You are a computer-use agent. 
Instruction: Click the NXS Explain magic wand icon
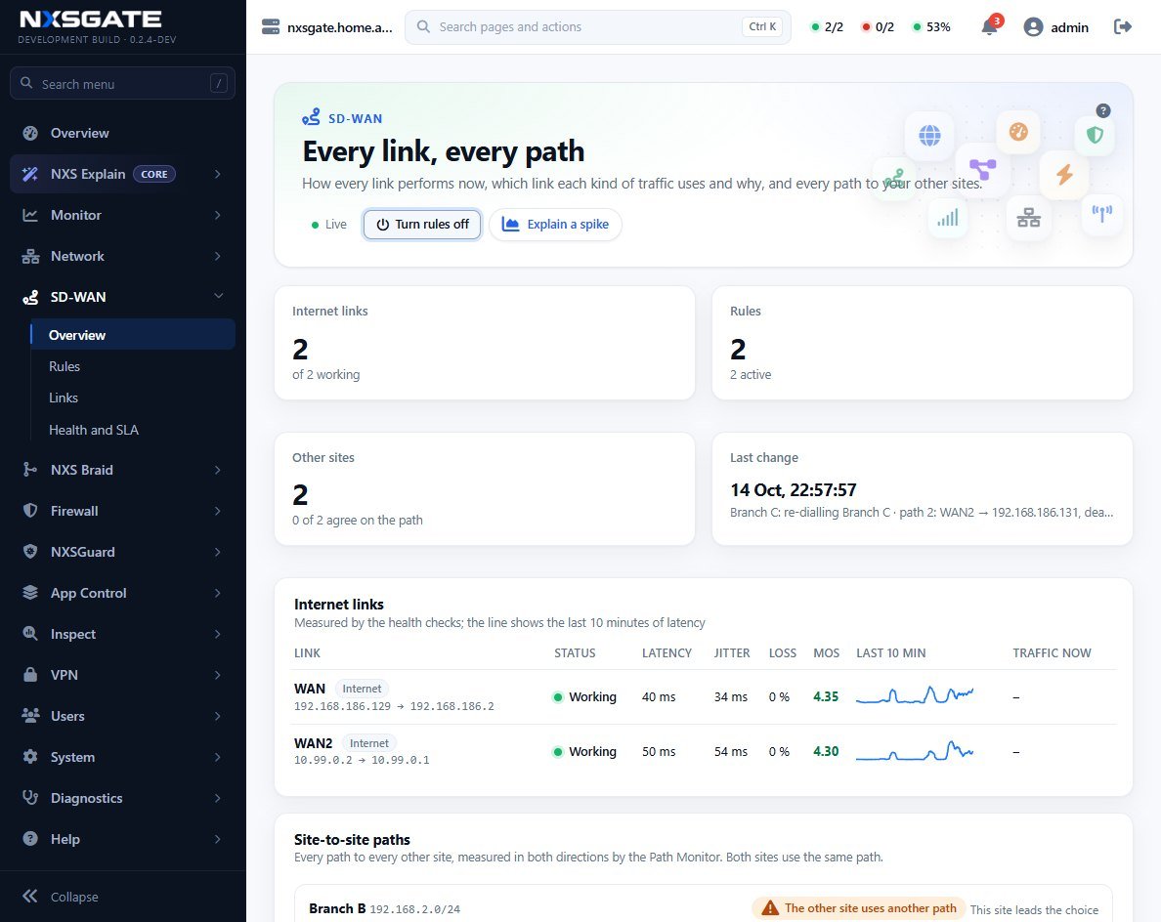coord(30,174)
